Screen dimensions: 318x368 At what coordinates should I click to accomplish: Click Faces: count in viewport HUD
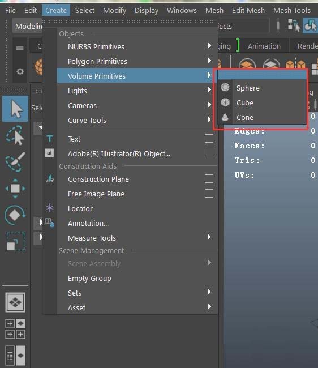[x=313, y=146]
